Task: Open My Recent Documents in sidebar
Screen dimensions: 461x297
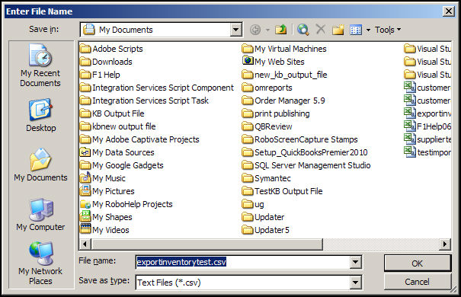Action: click(x=40, y=65)
